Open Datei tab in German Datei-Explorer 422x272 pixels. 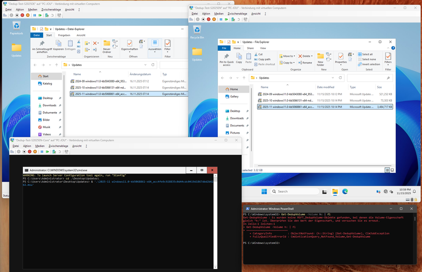click(37, 35)
